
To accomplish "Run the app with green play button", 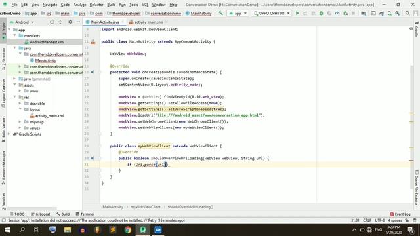I will pyautogui.click(x=297, y=13).
